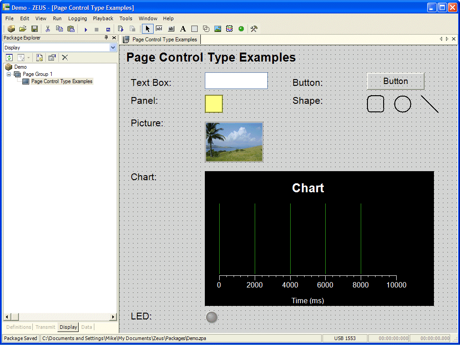Open the Display dropdown list
The height and width of the screenshot is (345, 460).
[x=113, y=48]
